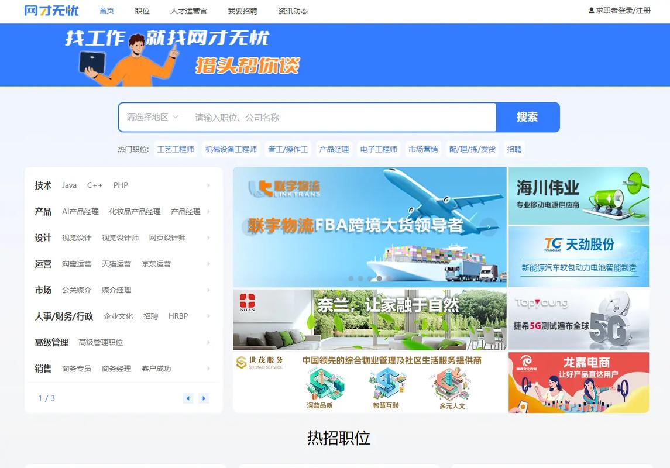The width and height of the screenshot is (670, 468).
Task: Click the PHP link in 技术 row
Action: [121, 185]
